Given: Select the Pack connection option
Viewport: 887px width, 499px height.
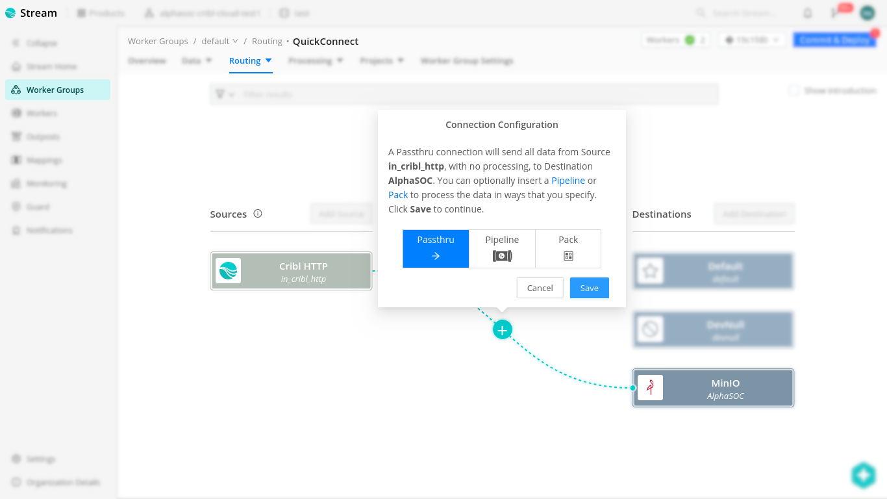Looking at the screenshot, I should (x=568, y=248).
